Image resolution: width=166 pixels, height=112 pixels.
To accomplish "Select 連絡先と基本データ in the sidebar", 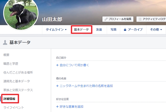I will [17, 81].
